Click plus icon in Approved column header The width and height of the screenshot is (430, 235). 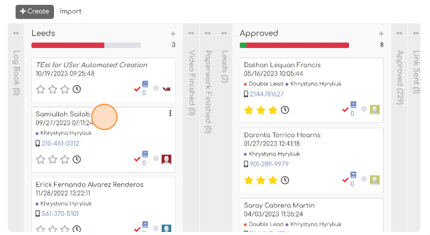[381, 34]
